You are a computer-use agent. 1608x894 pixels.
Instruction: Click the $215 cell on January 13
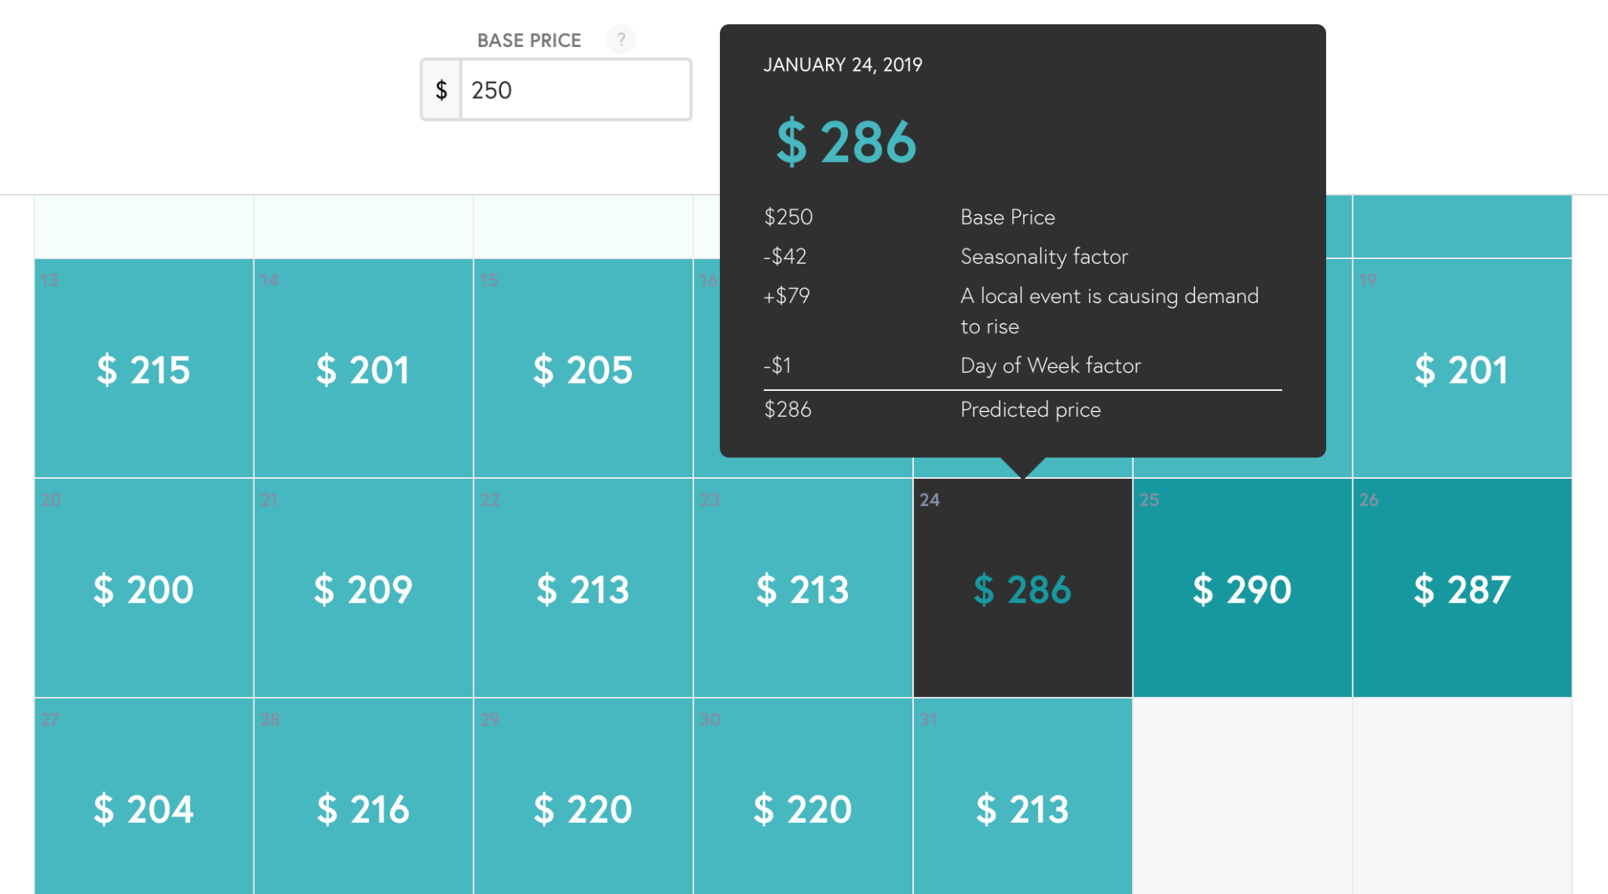pyautogui.click(x=142, y=369)
